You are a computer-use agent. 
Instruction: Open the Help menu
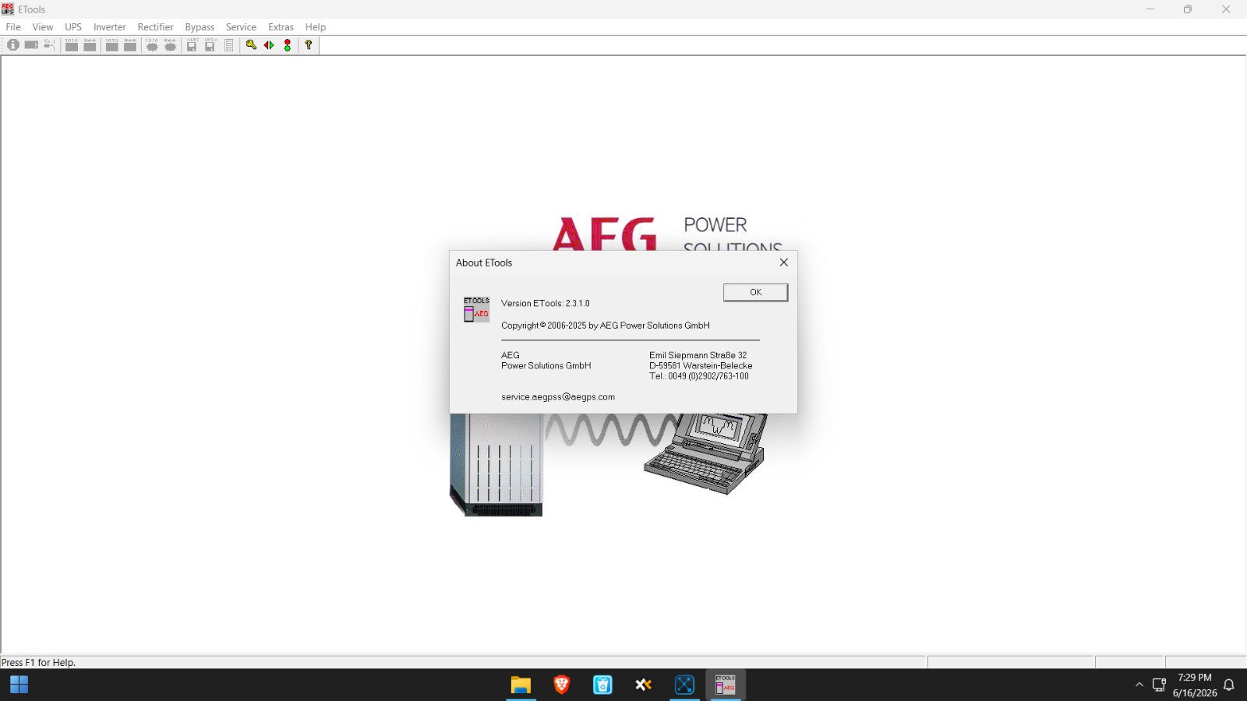pos(316,26)
